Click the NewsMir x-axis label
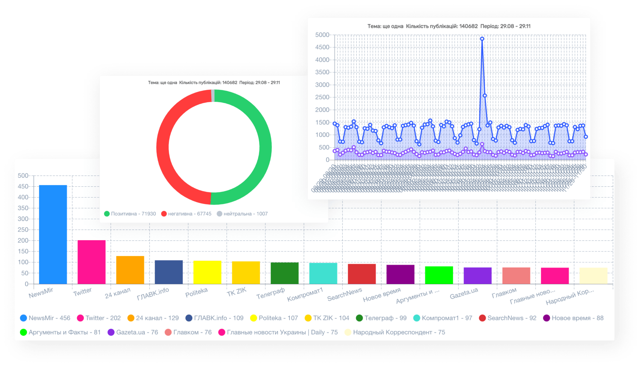This screenshot has height=367, width=641. tap(41, 293)
